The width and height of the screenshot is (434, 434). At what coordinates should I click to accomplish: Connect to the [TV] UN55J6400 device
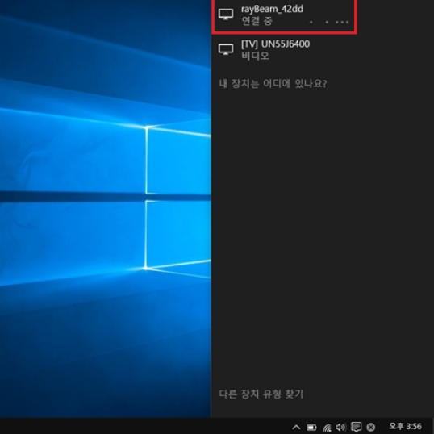coord(284,50)
